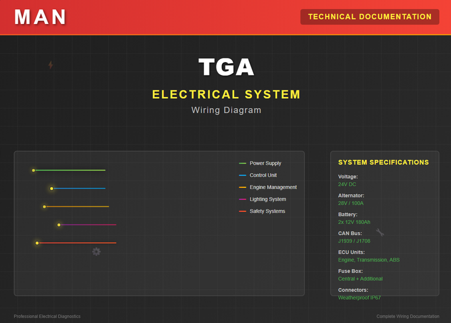Click the J1939 / J1708 CAN Bus value
451x323 pixels.
354,241
